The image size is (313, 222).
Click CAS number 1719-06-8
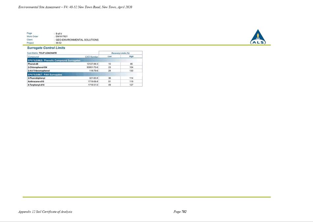(x=93, y=81)
